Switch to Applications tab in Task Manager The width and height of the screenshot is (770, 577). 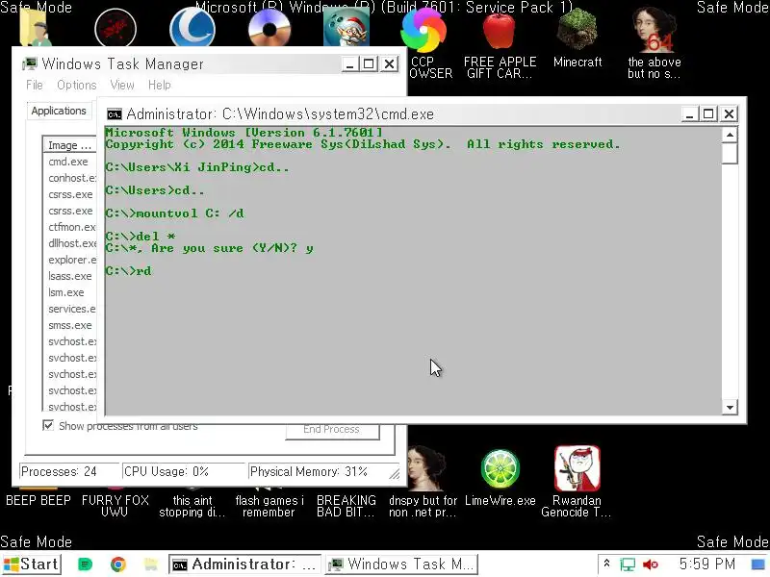[59, 111]
